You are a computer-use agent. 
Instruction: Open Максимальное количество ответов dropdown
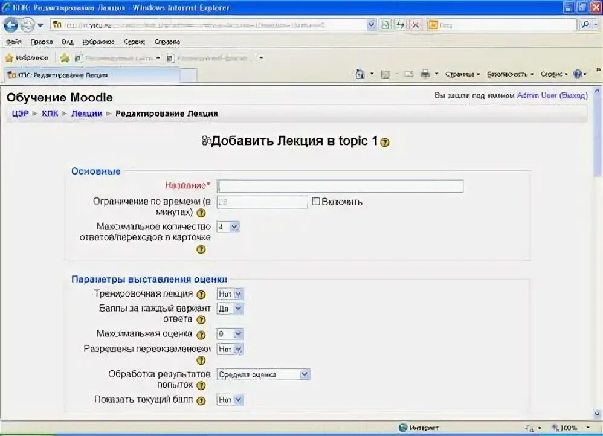(x=228, y=227)
